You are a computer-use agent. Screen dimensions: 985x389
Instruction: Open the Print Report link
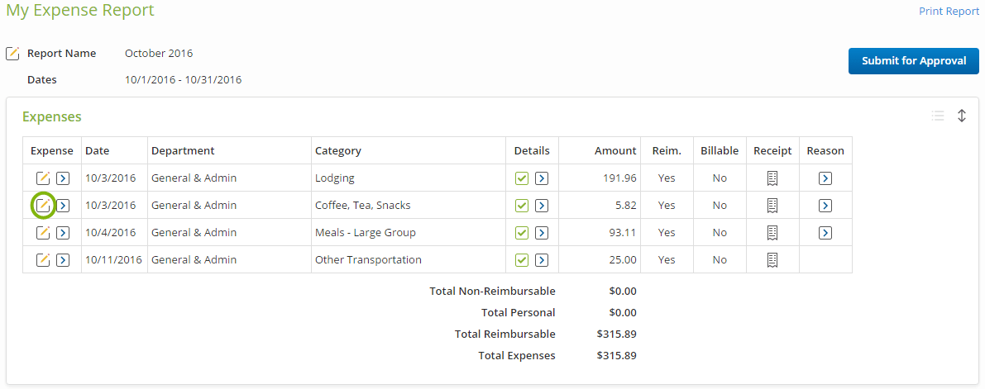(x=949, y=12)
